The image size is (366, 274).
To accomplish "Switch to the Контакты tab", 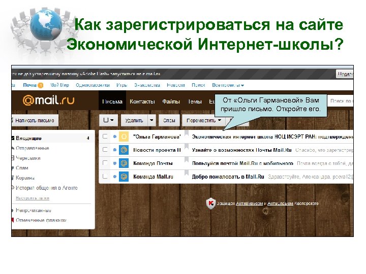I will (x=142, y=101).
